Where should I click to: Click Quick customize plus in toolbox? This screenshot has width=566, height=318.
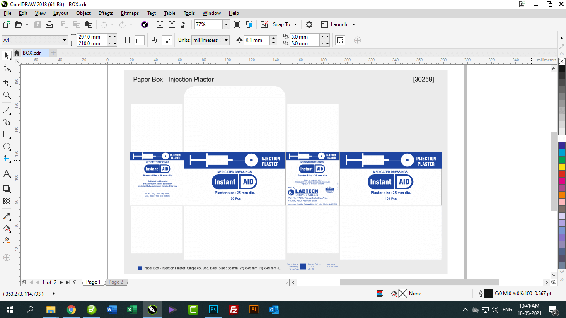click(x=7, y=258)
